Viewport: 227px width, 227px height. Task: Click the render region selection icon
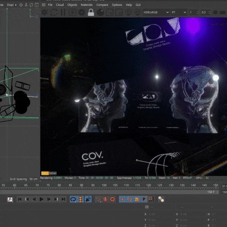[x=109, y=12]
